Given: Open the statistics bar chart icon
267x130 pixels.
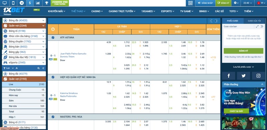Looking at the screenshot, I should click(38, 3).
